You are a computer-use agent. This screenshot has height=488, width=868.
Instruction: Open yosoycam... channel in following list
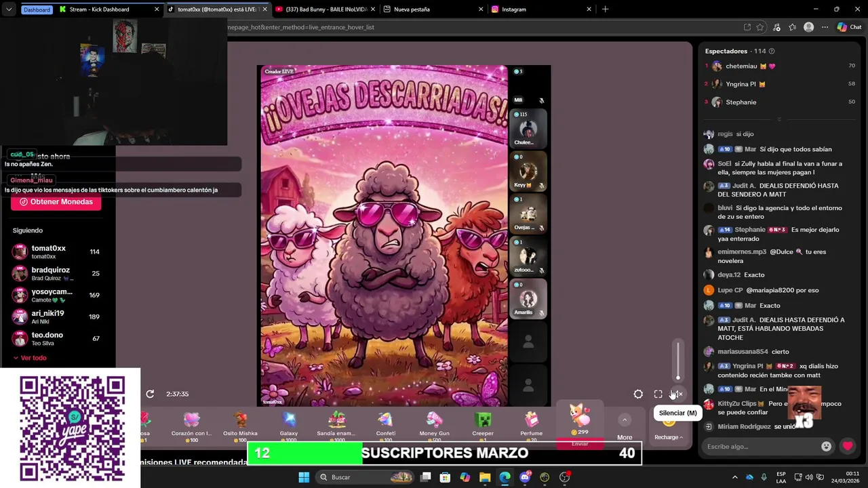click(57, 295)
